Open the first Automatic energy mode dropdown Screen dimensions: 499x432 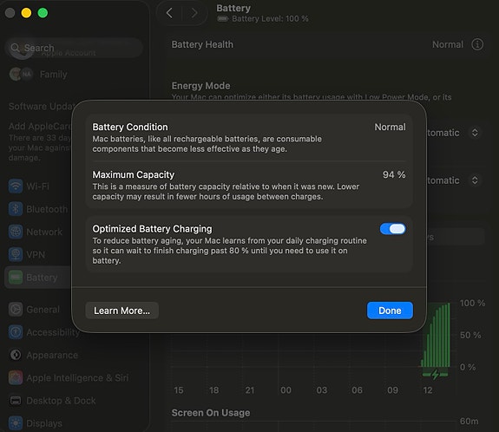pos(475,133)
